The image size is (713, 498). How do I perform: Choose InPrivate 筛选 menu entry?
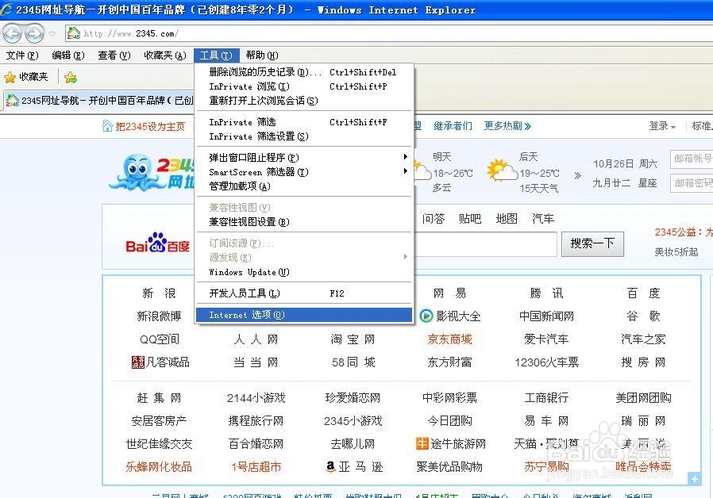304,121
